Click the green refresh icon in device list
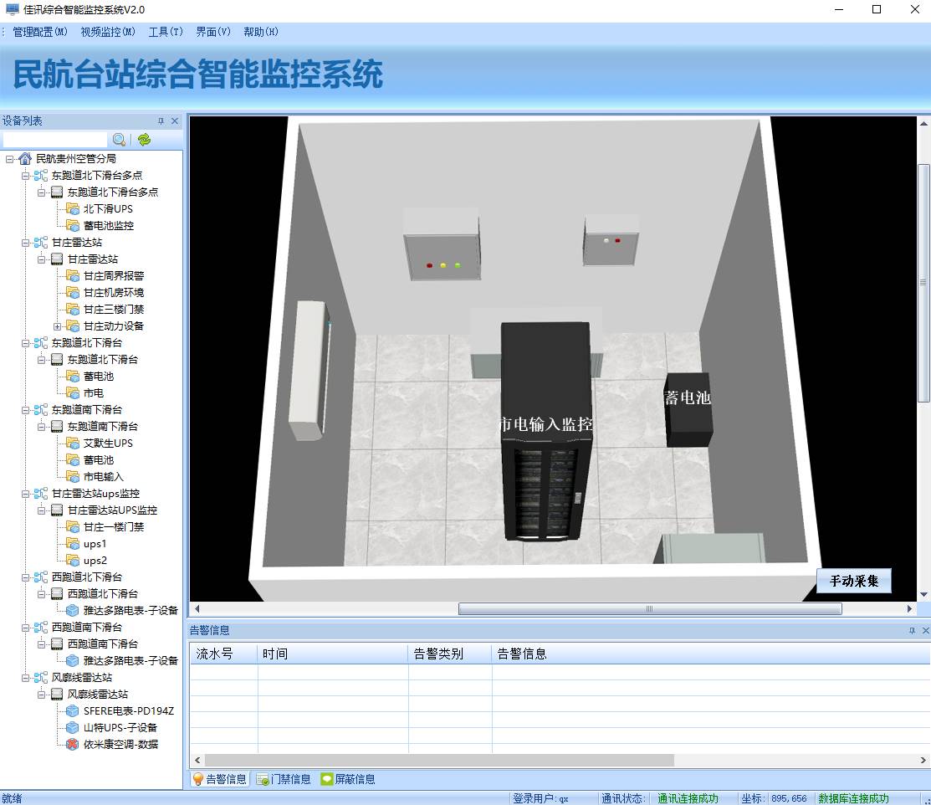The height and width of the screenshot is (805, 931). [144, 140]
